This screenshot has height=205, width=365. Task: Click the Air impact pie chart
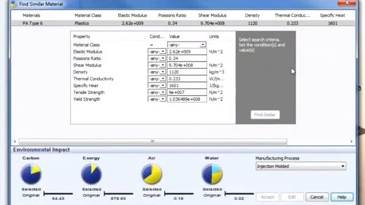[152, 174]
